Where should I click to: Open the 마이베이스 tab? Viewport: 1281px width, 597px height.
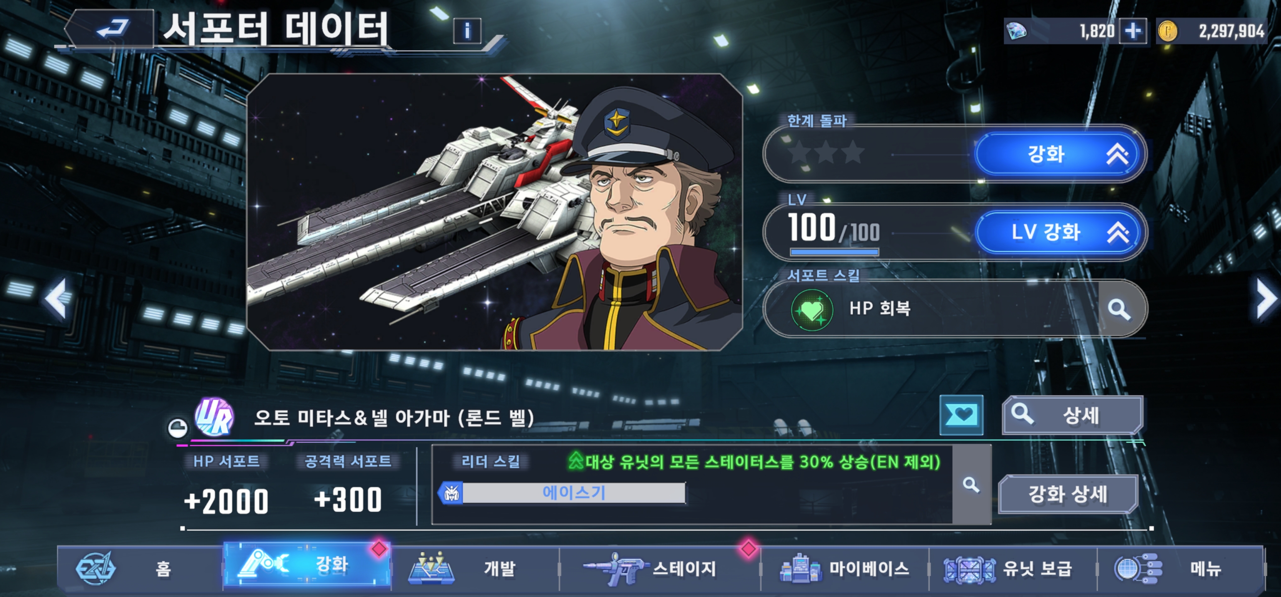point(844,568)
